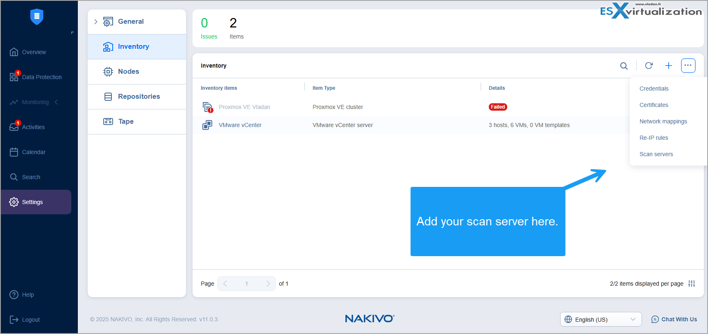Open the Repositories settings tab

(137, 97)
